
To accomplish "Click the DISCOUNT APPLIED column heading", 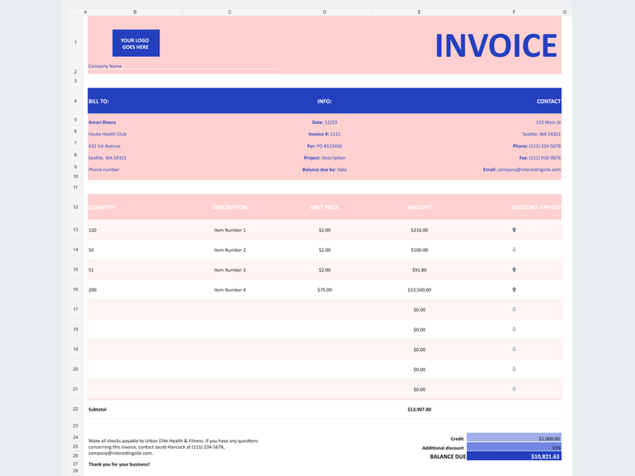I will (x=536, y=207).
